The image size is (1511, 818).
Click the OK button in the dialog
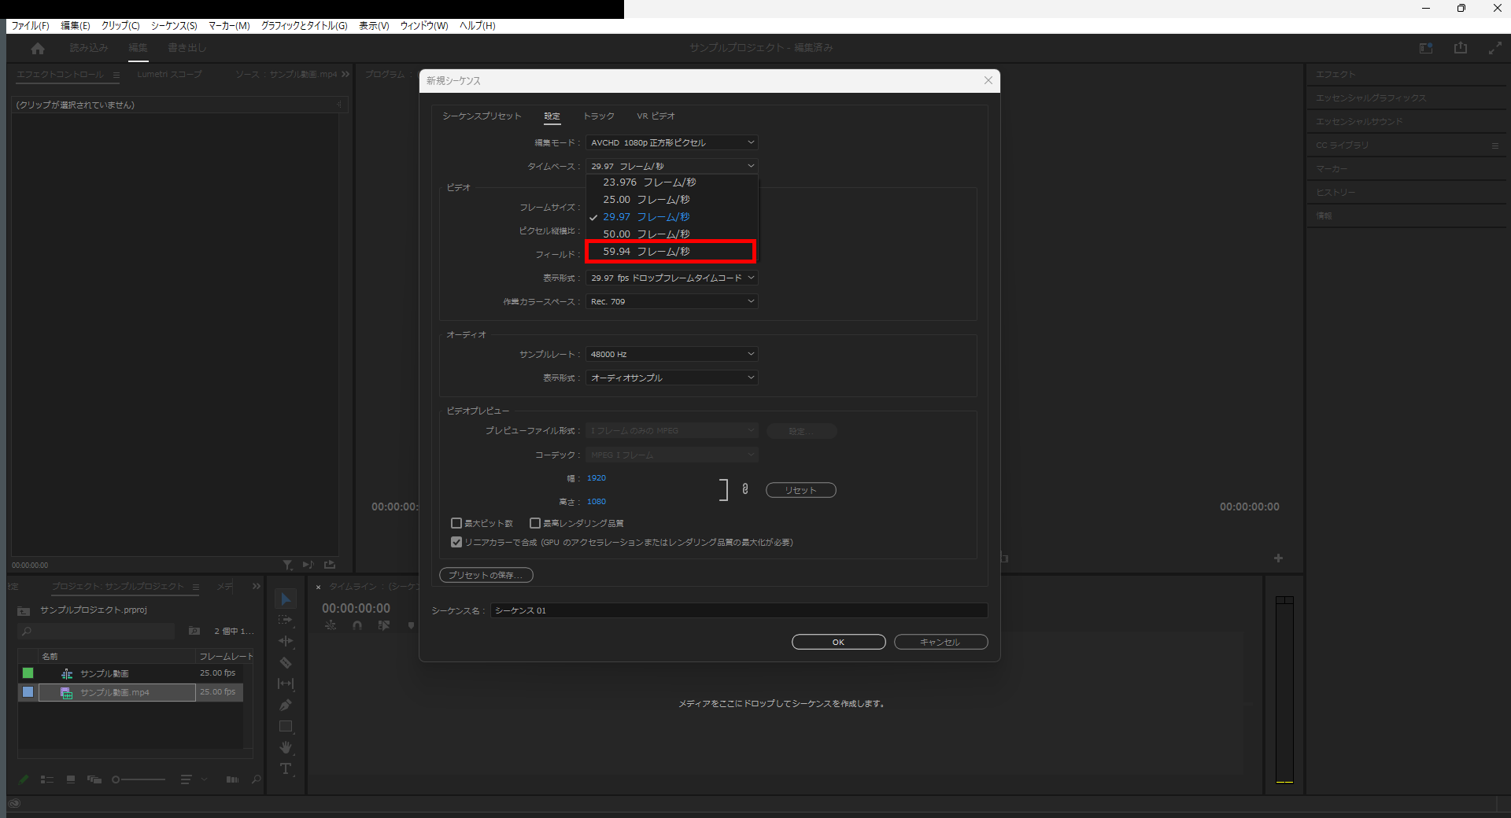coord(838,642)
